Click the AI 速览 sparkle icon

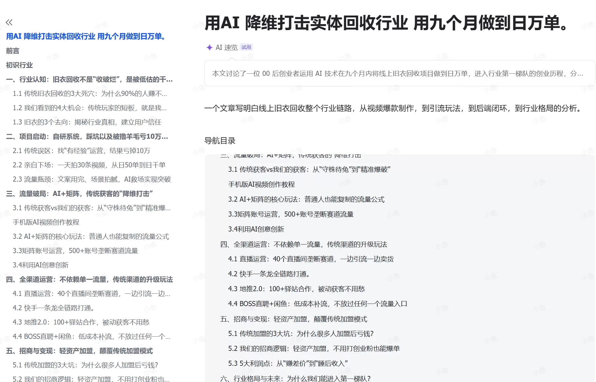pos(209,47)
